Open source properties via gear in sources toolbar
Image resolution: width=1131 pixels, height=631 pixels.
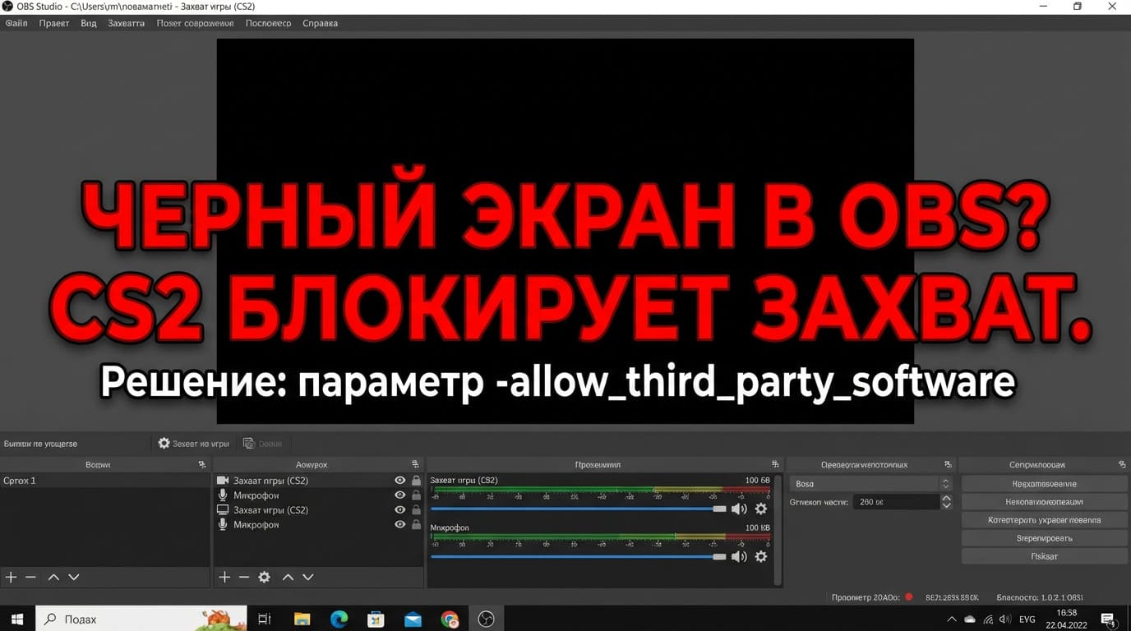[264, 577]
